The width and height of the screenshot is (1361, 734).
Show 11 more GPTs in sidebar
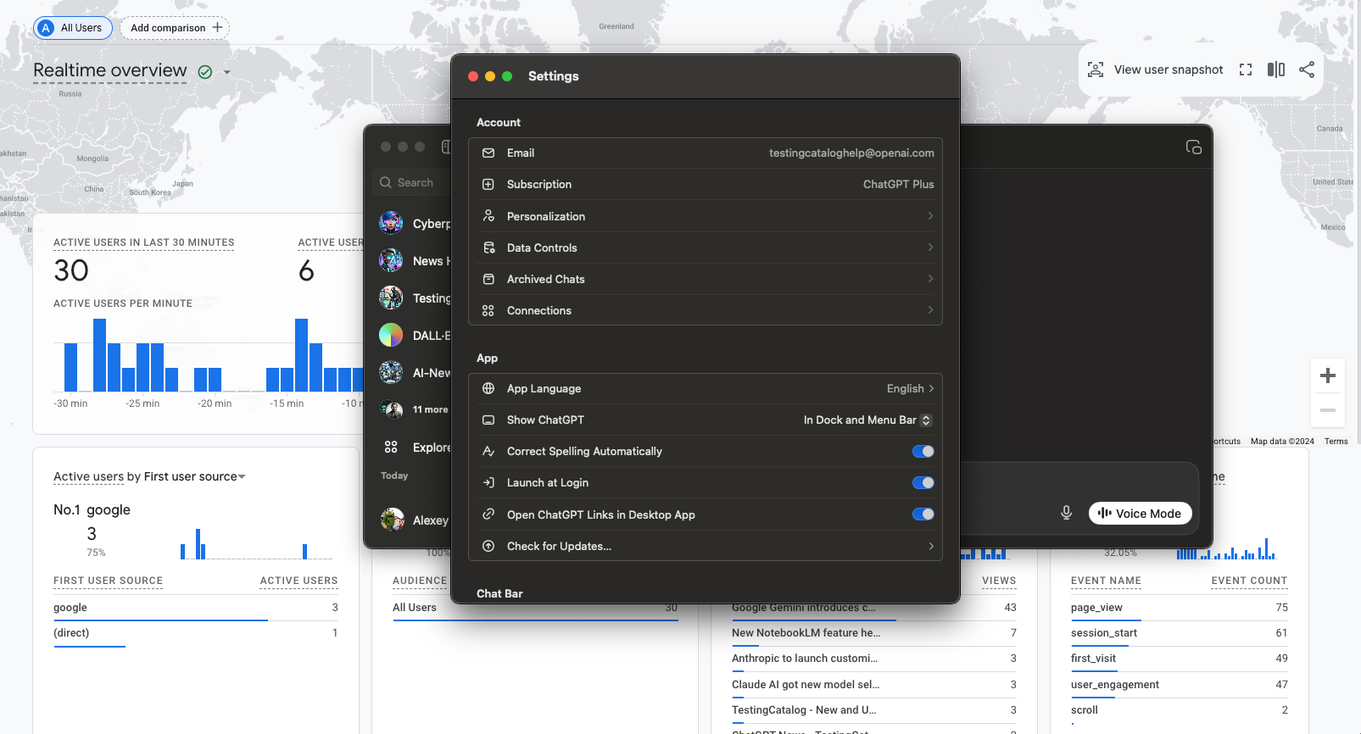point(415,410)
